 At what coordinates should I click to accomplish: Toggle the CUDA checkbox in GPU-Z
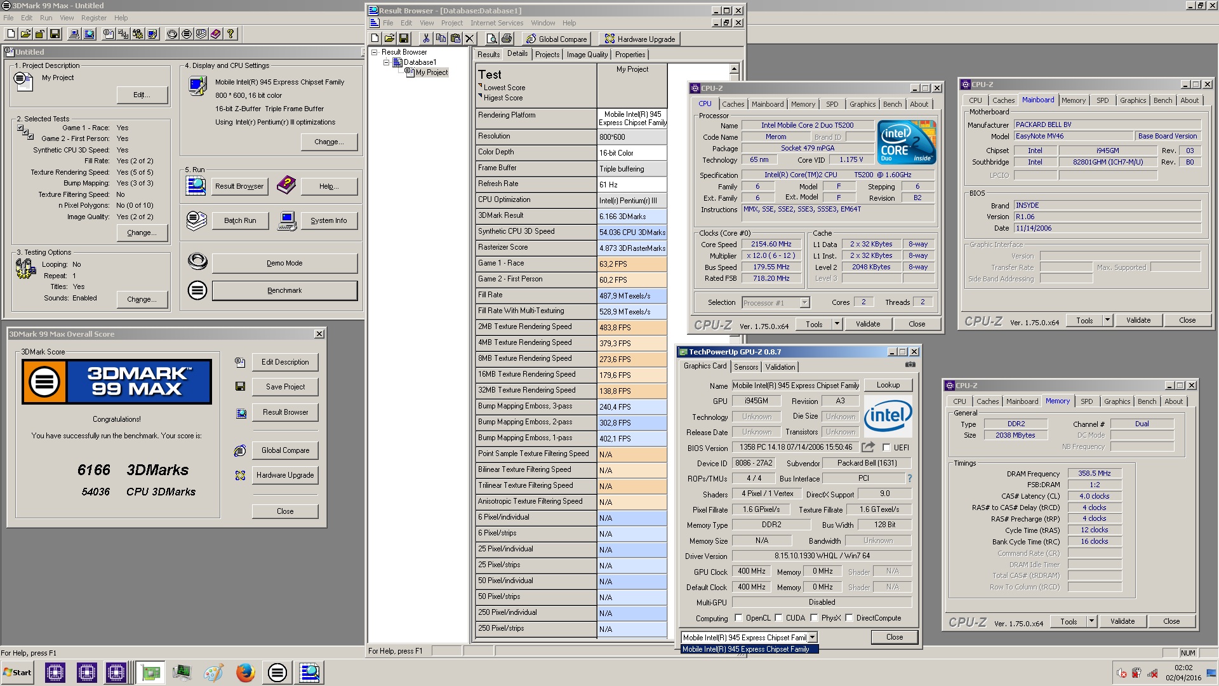(x=778, y=617)
